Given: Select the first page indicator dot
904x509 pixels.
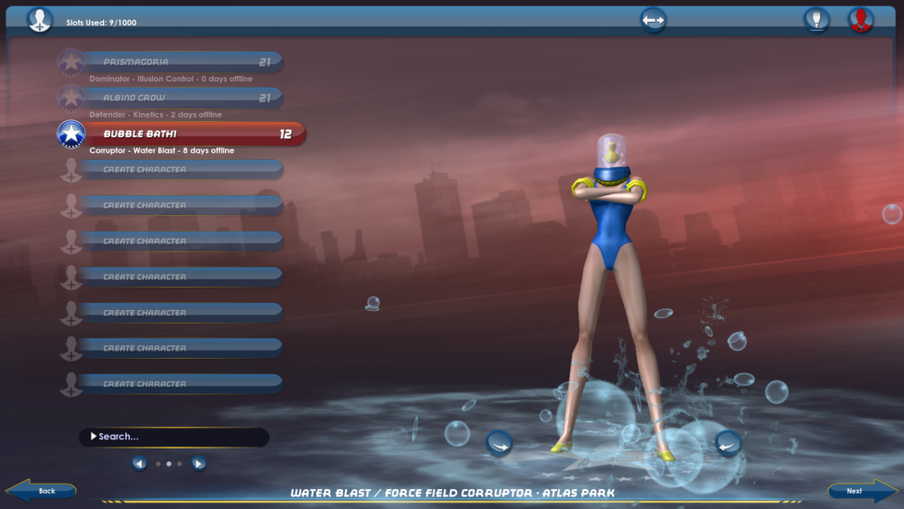Looking at the screenshot, I should (x=158, y=464).
